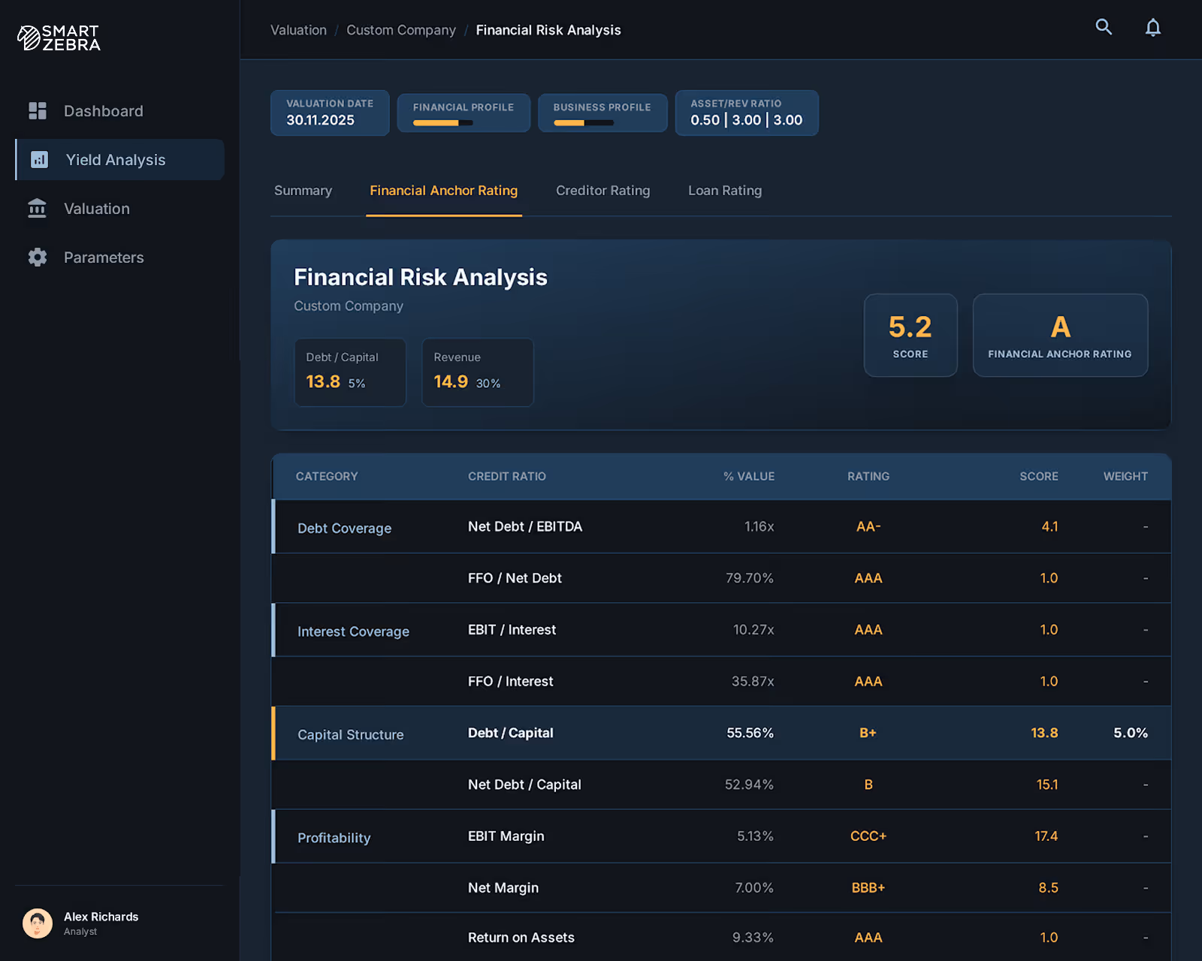Open the Custom Company breadcrumb link
The width and height of the screenshot is (1202, 961).
point(400,30)
